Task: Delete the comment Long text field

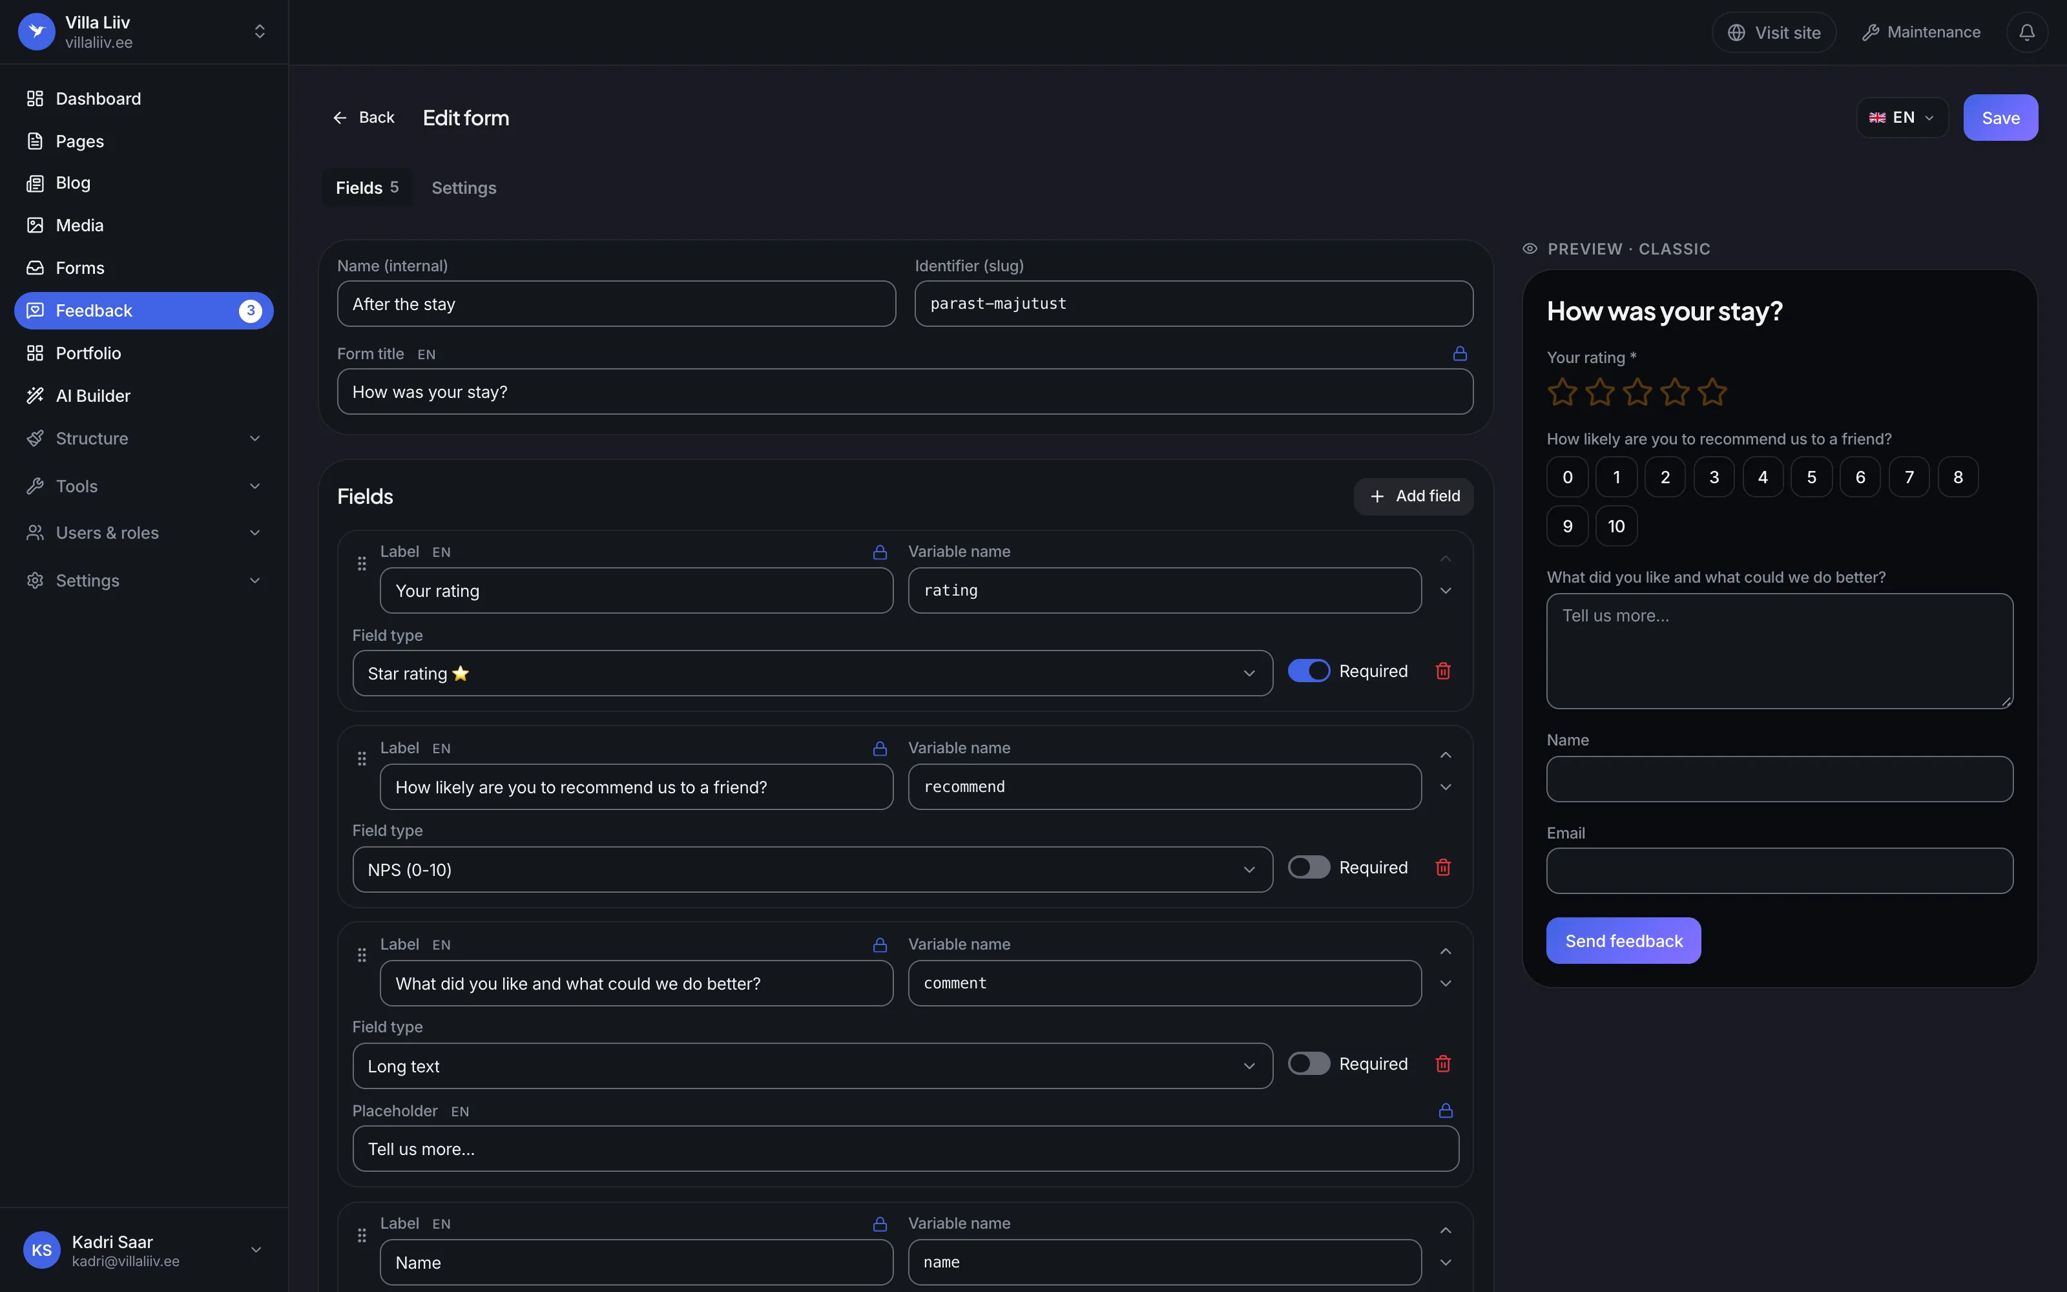Action: [x=1442, y=1065]
